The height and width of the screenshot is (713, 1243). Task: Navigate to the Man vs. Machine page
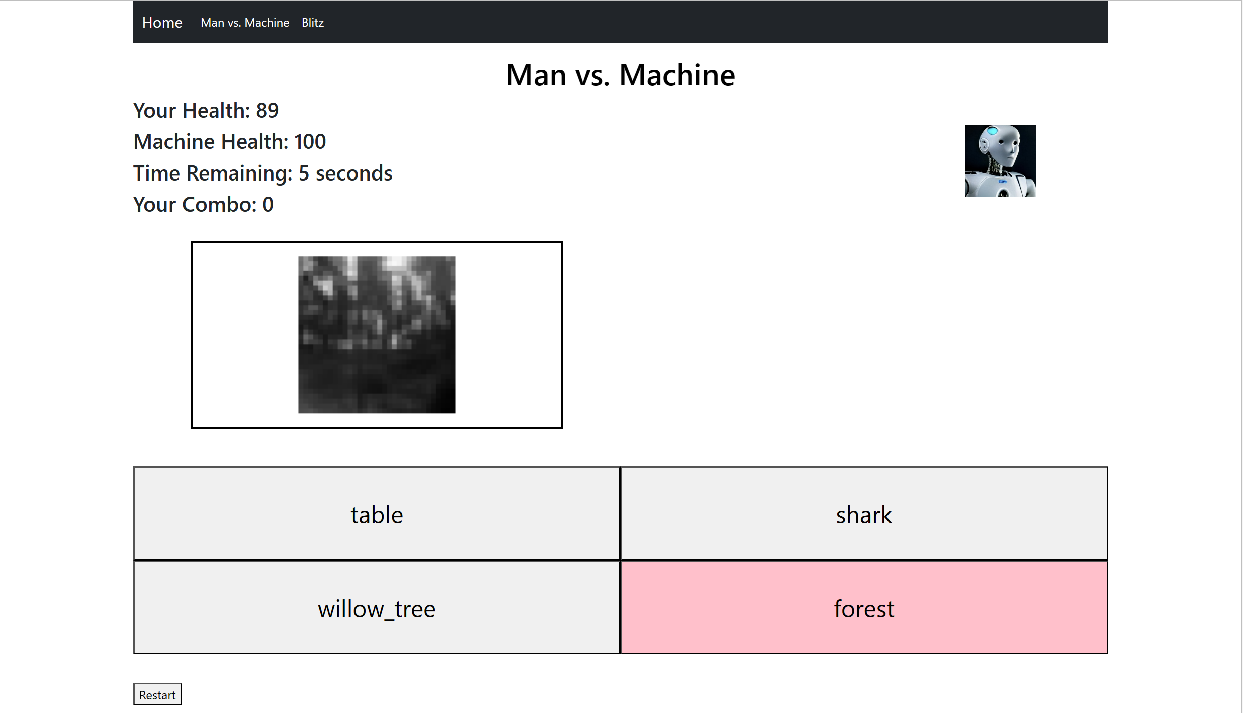click(245, 22)
